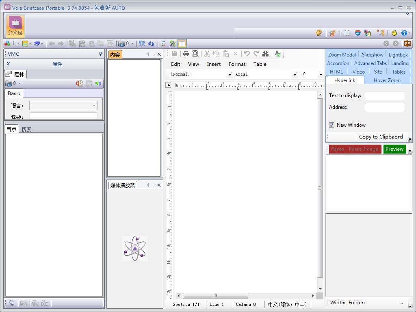Open the Arial font dropdown
Image resolution: width=416 pixels, height=312 pixels.
point(295,74)
